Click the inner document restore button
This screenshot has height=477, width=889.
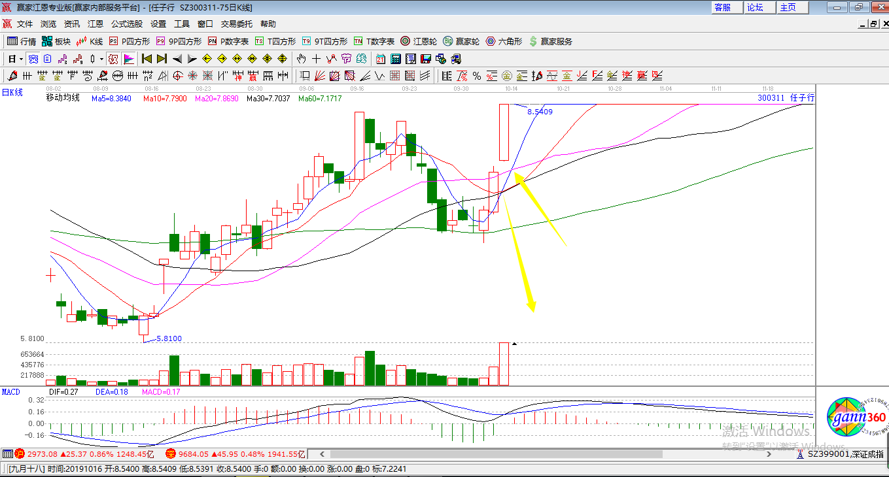[874, 24]
